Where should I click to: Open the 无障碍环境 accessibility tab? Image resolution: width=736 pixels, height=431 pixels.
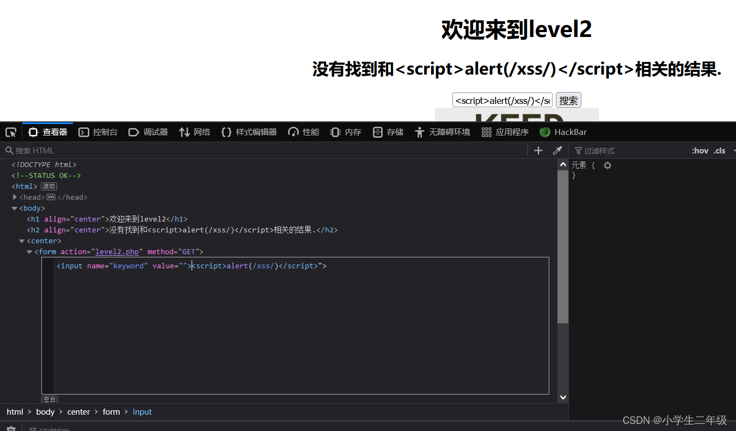click(x=442, y=132)
